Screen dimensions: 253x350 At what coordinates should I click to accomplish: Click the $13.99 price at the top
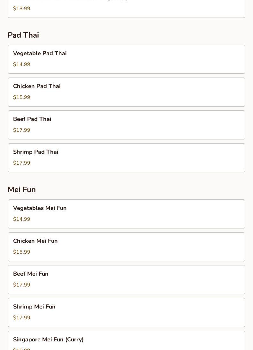pyautogui.click(x=22, y=9)
